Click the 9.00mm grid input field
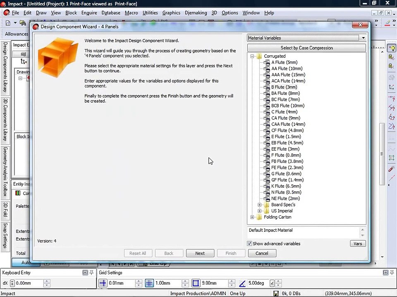397x297 pixels. pyautogui.click(x=214, y=283)
